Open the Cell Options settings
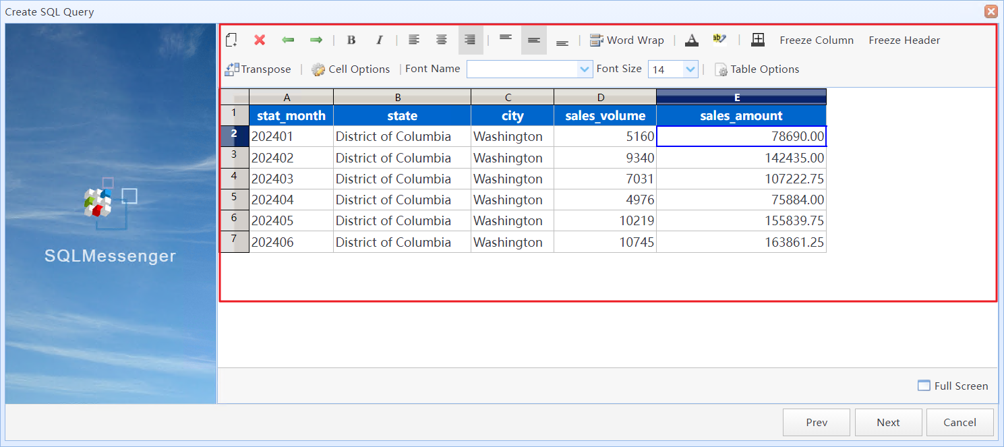 350,69
